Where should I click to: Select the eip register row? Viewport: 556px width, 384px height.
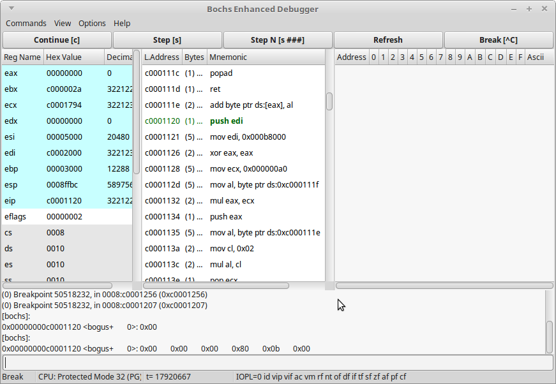(x=67, y=201)
